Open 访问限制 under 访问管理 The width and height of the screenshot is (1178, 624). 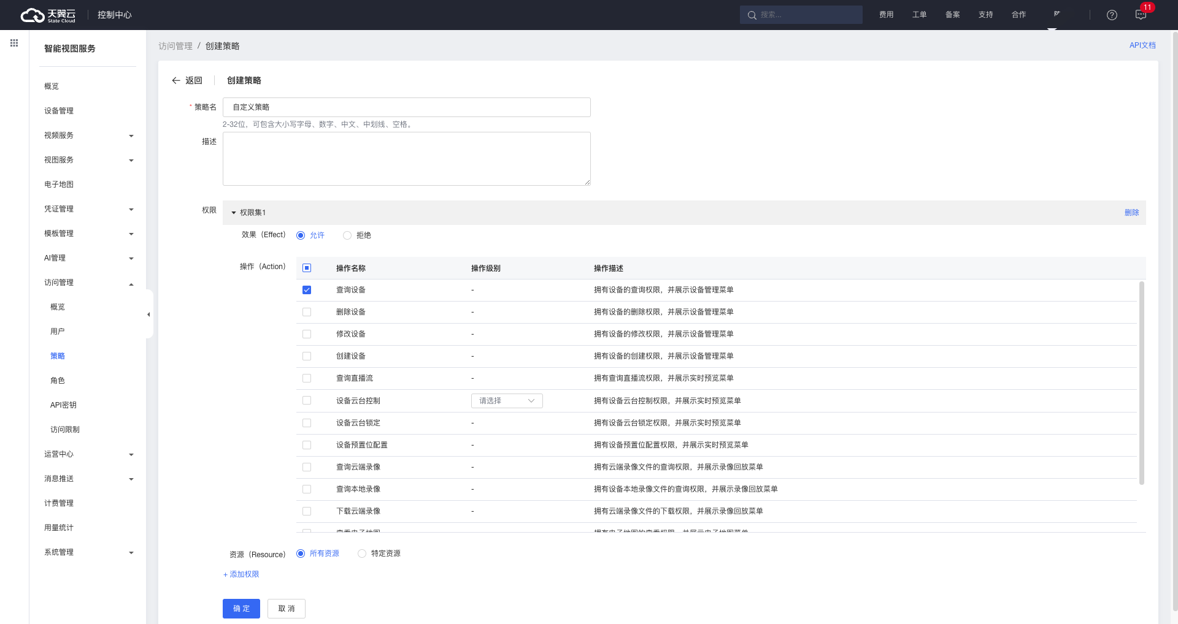(65, 430)
